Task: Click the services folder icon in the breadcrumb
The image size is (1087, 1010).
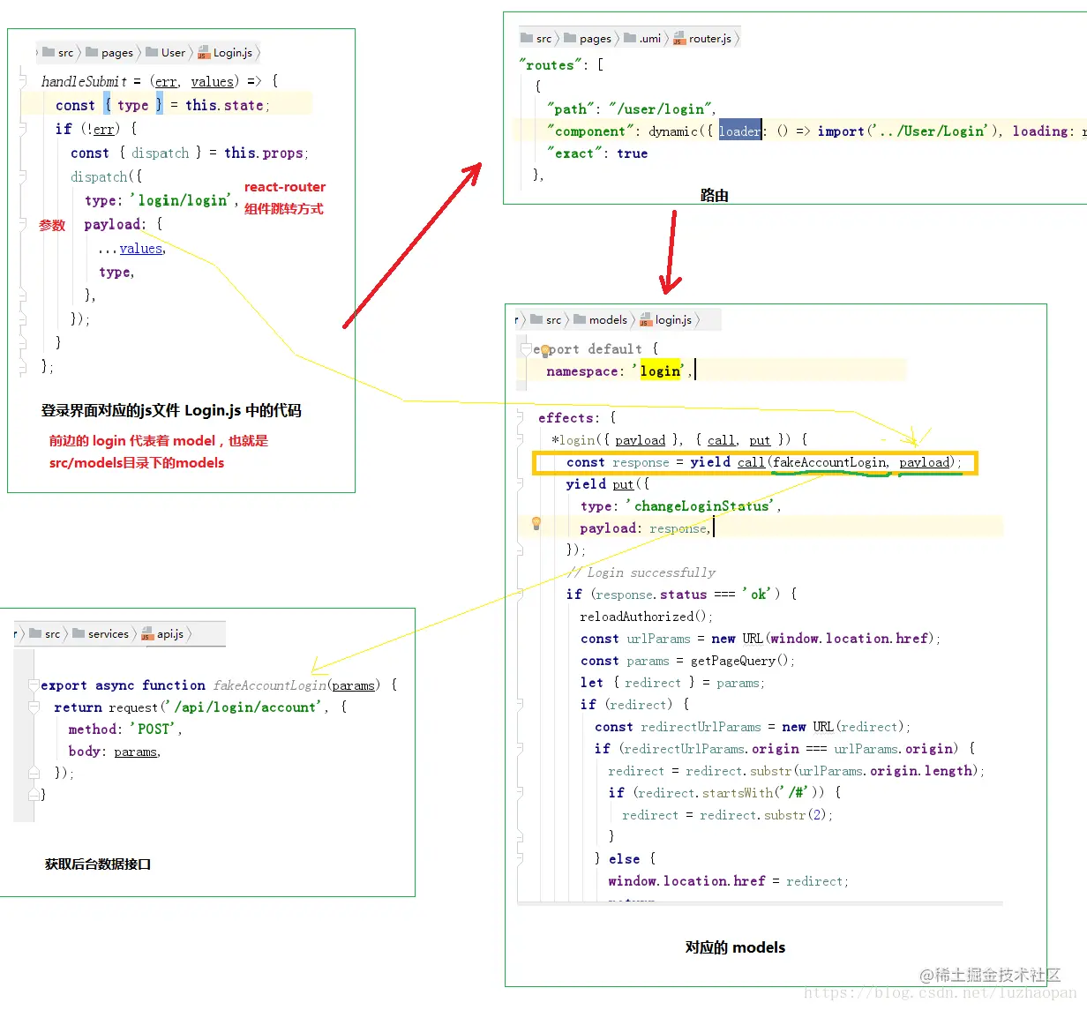Action: tap(79, 633)
